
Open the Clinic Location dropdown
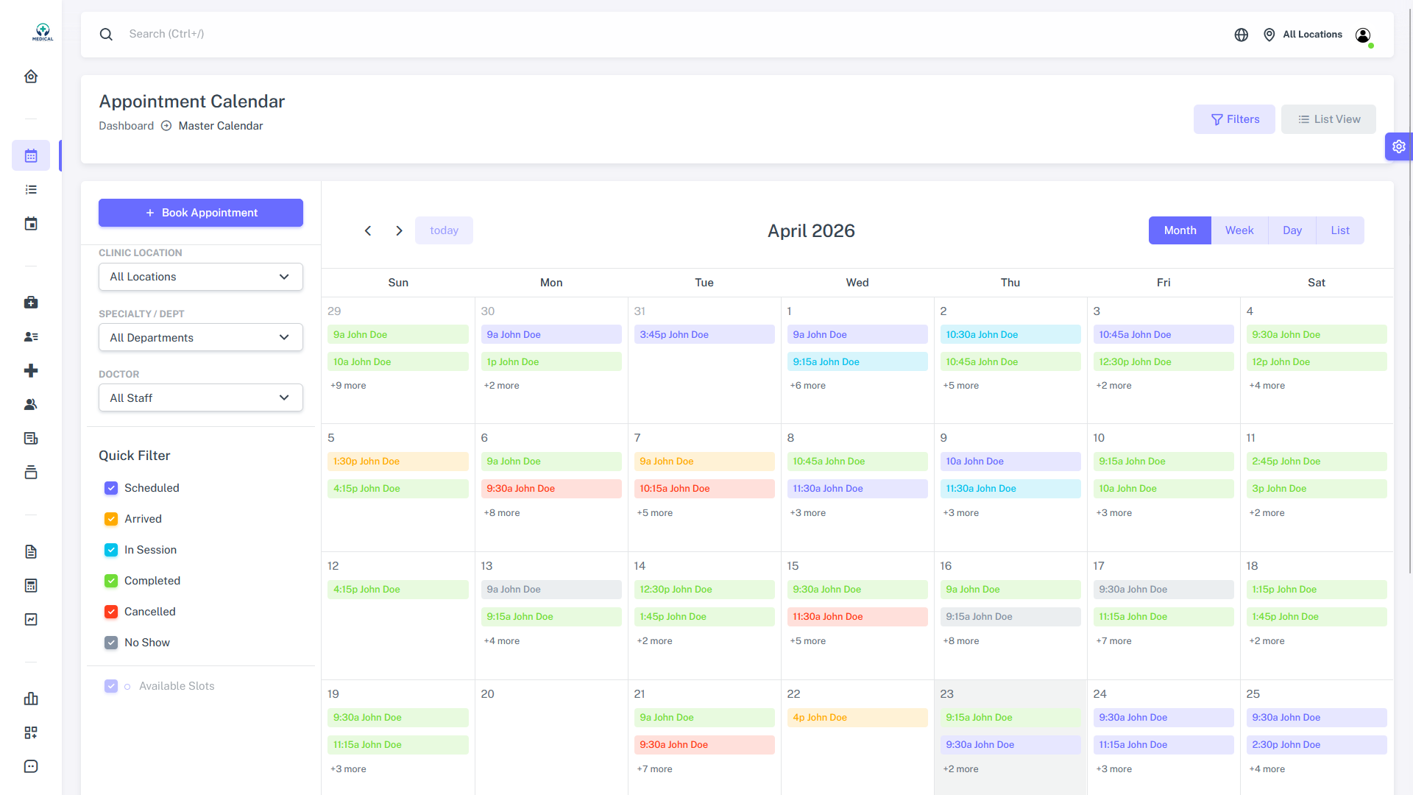201,277
